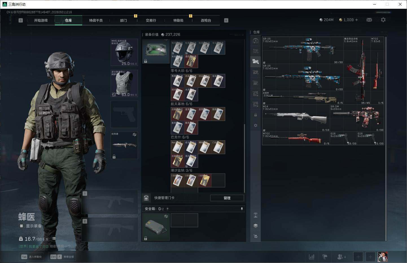Select the vertical M700 with 1/5 ammo
Screen dimensions: 407x263
click(377, 71)
